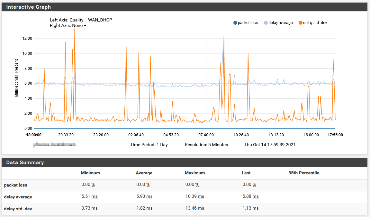Click the Maximum column header

click(195, 173)
